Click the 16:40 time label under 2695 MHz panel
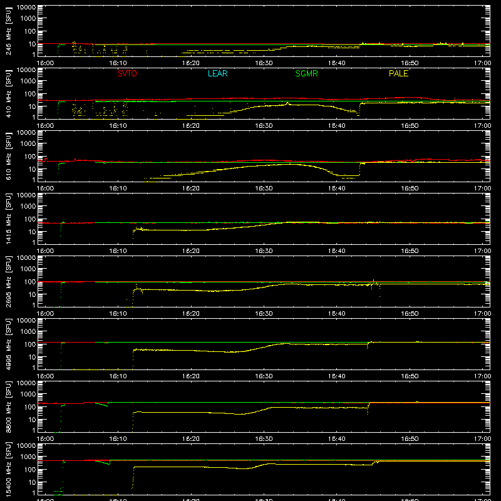Viewport: 501px width, 501px height. pyautogui.click(x=337, y=314)
